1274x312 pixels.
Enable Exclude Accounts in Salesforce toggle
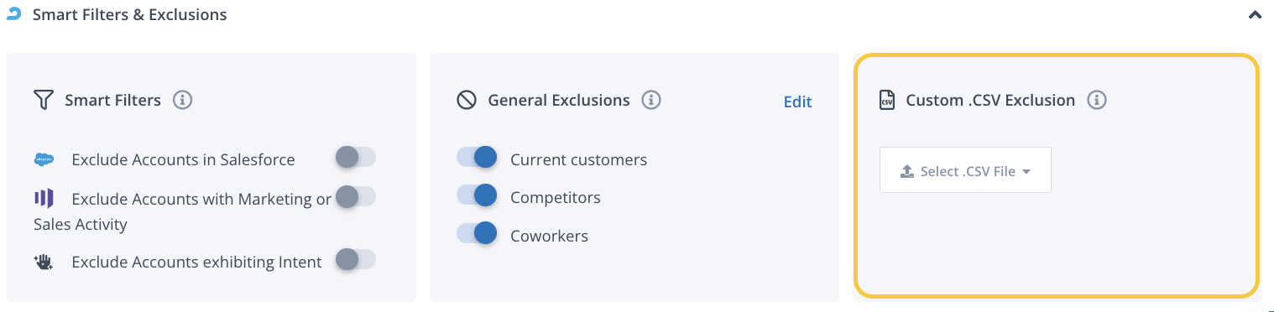(355, 157)
